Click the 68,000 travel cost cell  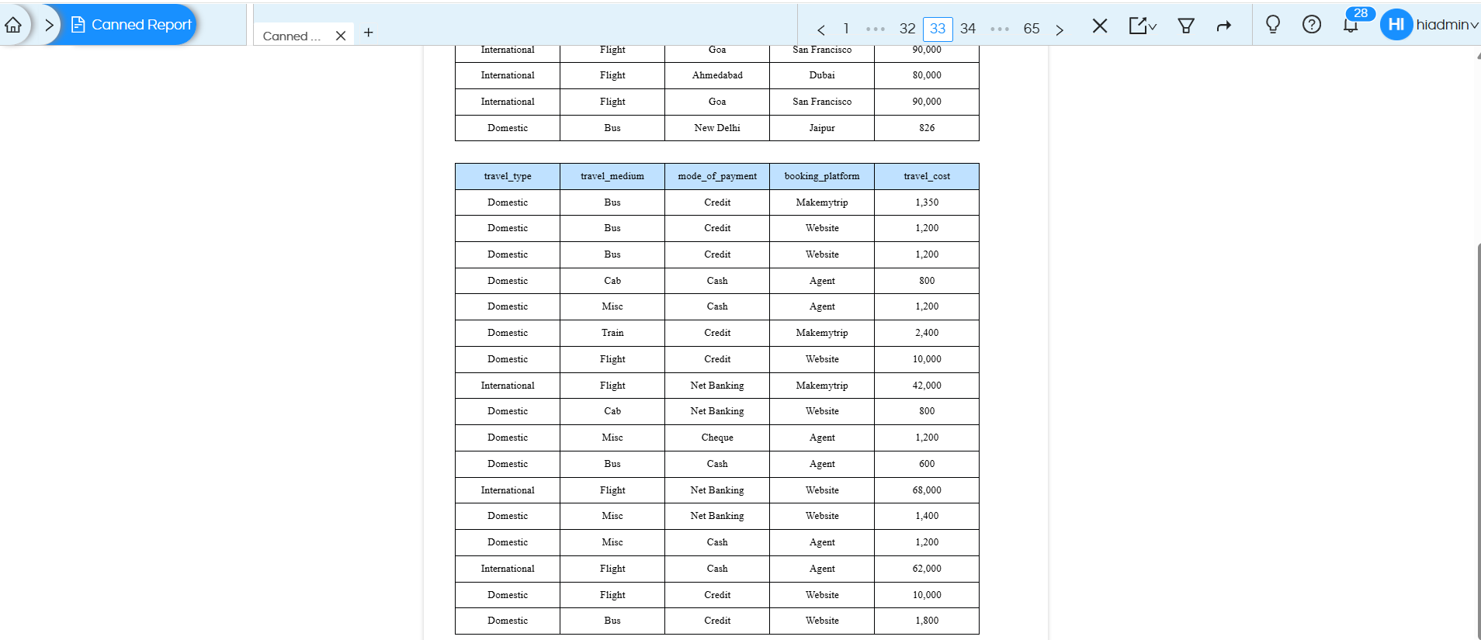click(x=927, y=490)
